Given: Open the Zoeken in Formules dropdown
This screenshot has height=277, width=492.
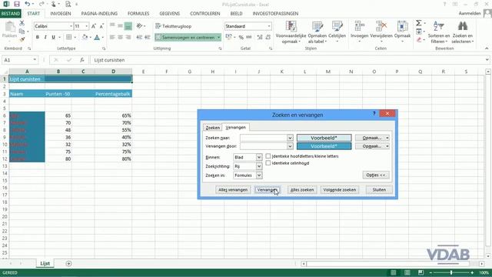Looking at the screenshot, I should [259, 175].
